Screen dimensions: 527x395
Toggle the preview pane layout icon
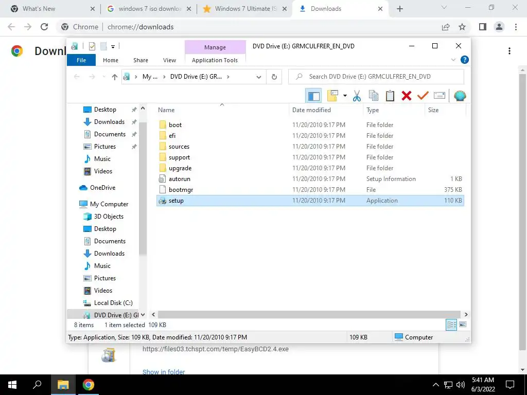pos(313,96)
